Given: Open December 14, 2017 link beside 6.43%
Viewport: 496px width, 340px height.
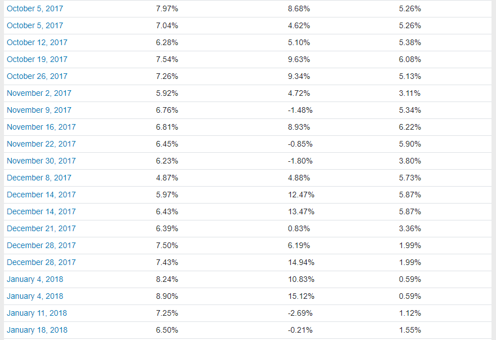Looking at the screenshot, I should tap(41, 211).
